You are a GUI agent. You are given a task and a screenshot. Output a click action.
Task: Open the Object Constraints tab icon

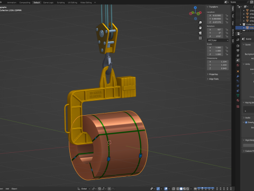coord(238,91)
